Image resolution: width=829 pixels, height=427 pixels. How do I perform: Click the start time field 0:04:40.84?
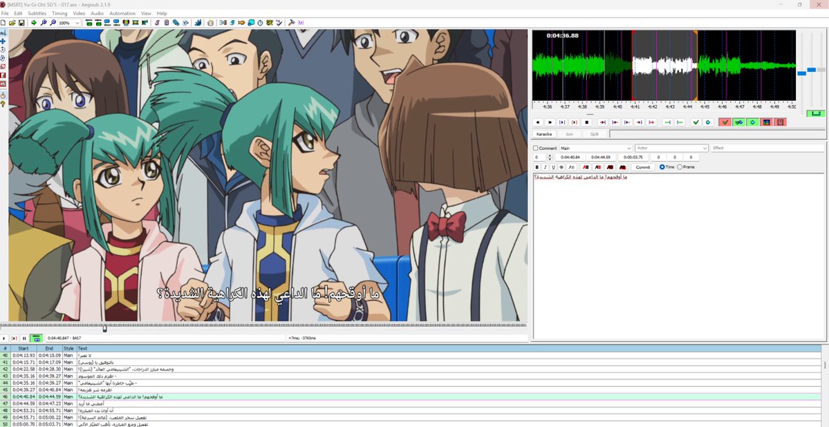(570, 158)
